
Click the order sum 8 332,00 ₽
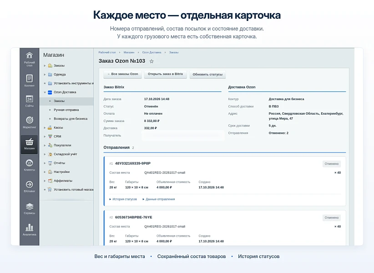click(152, 121)
